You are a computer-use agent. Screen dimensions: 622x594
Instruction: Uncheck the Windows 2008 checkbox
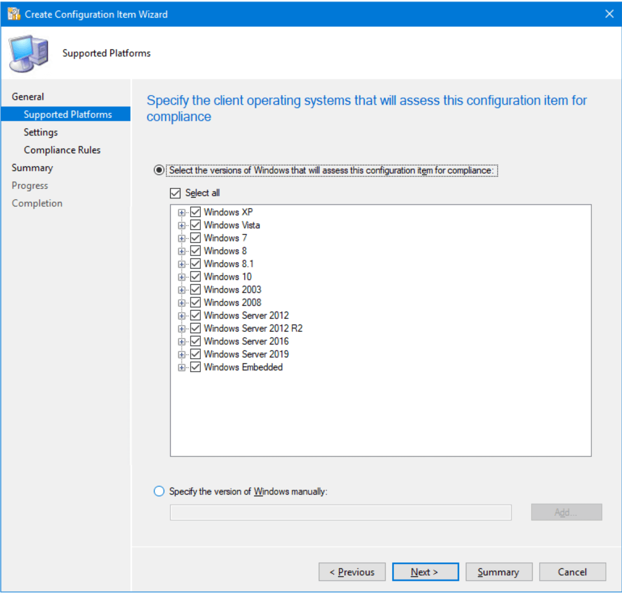coord(195,302)
